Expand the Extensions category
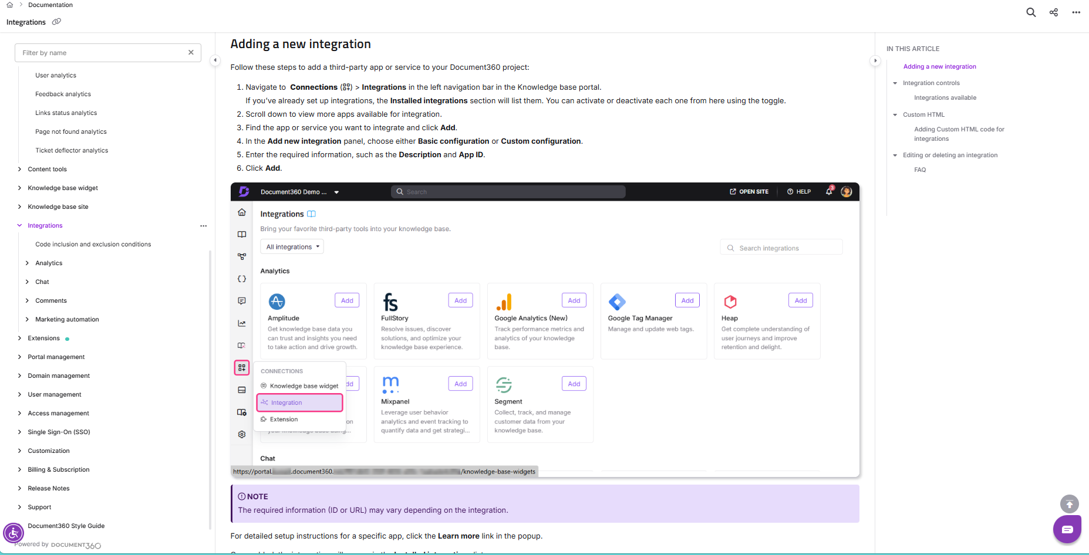The height and width of the screenshot is (555, 1089). [20, 338]
